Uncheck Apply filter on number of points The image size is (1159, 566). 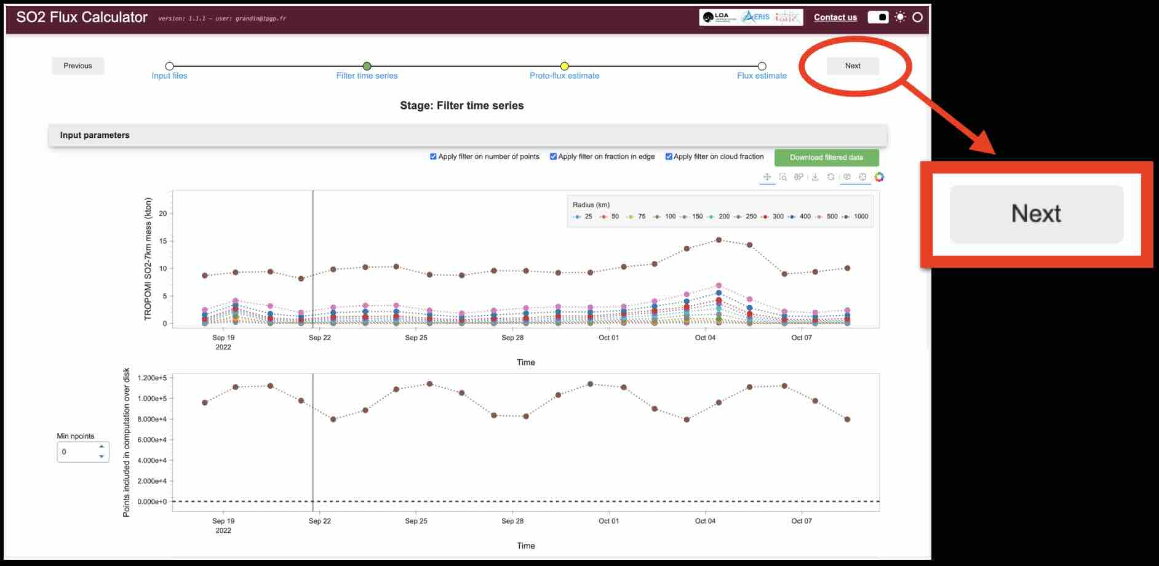point(434,157)
